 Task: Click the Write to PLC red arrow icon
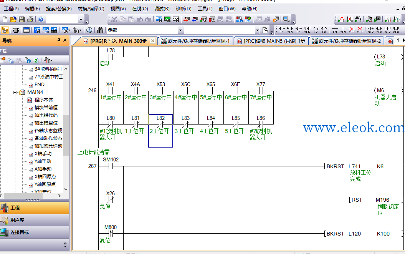(x=187, y=19)
